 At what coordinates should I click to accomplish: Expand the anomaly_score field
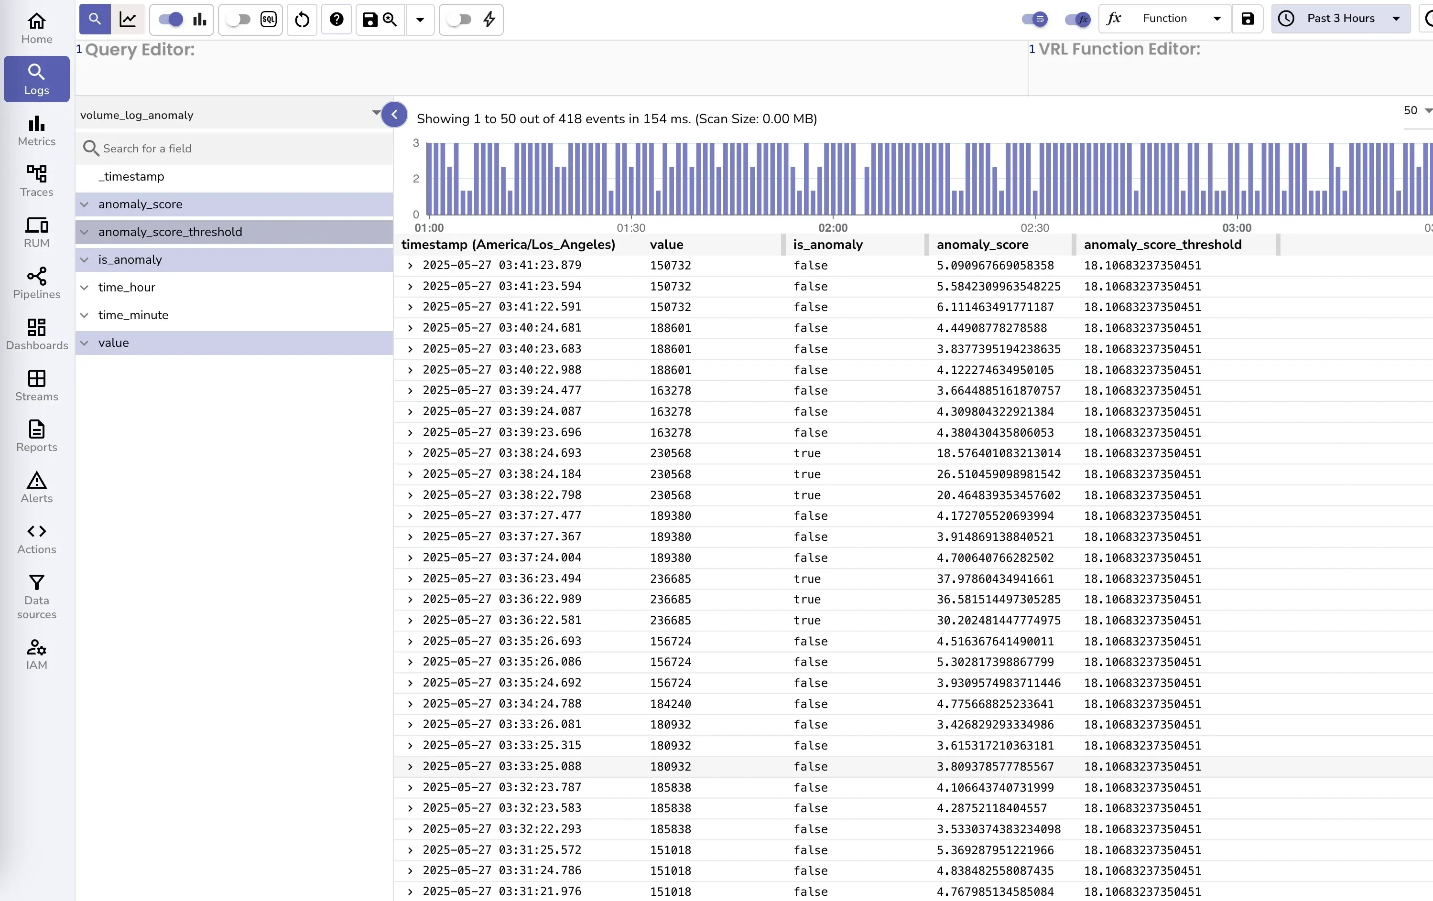(85, 204)
